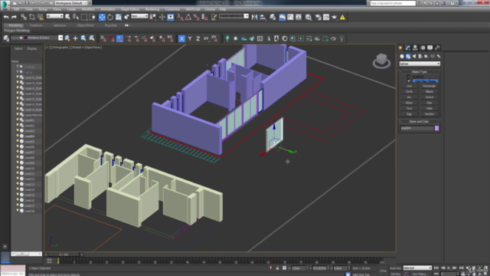
Task: Click the yellow warning triangle icon
Action: pos(342,17)
